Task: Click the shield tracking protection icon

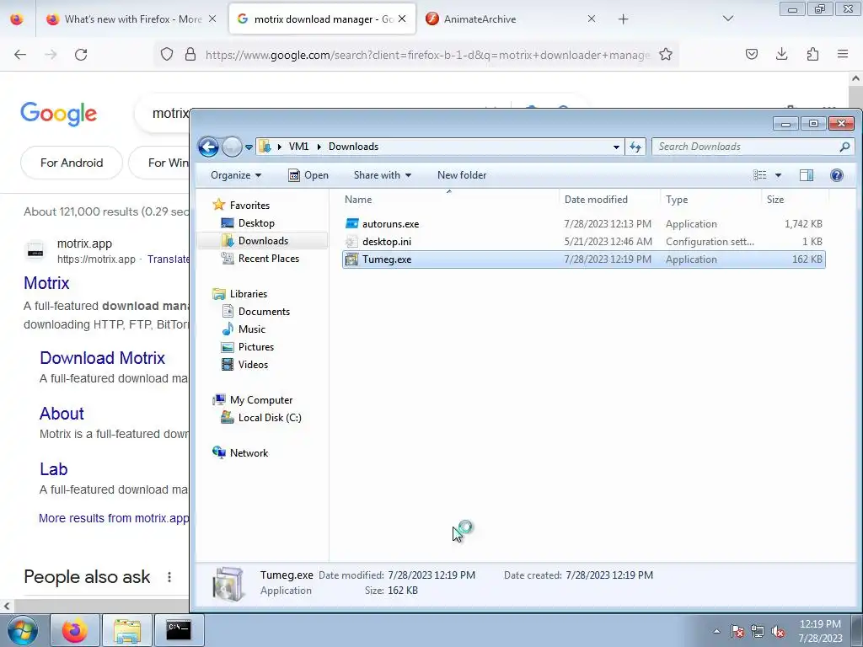Action: click(x=167, y=55)
